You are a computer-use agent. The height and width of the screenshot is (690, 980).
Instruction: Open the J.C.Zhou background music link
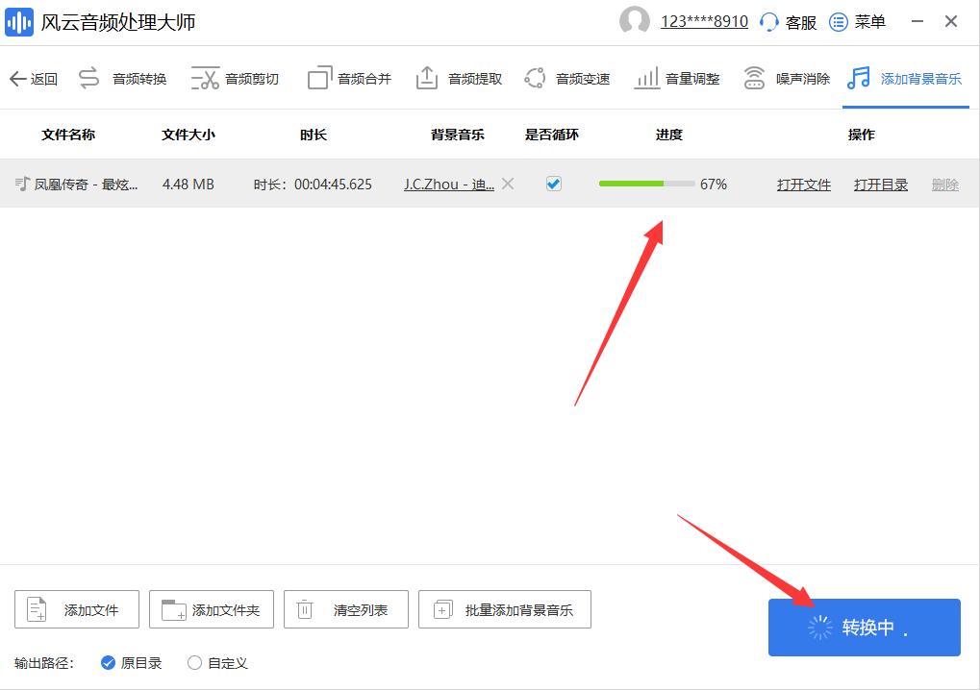pyautogui.click(x=448, y=184)
